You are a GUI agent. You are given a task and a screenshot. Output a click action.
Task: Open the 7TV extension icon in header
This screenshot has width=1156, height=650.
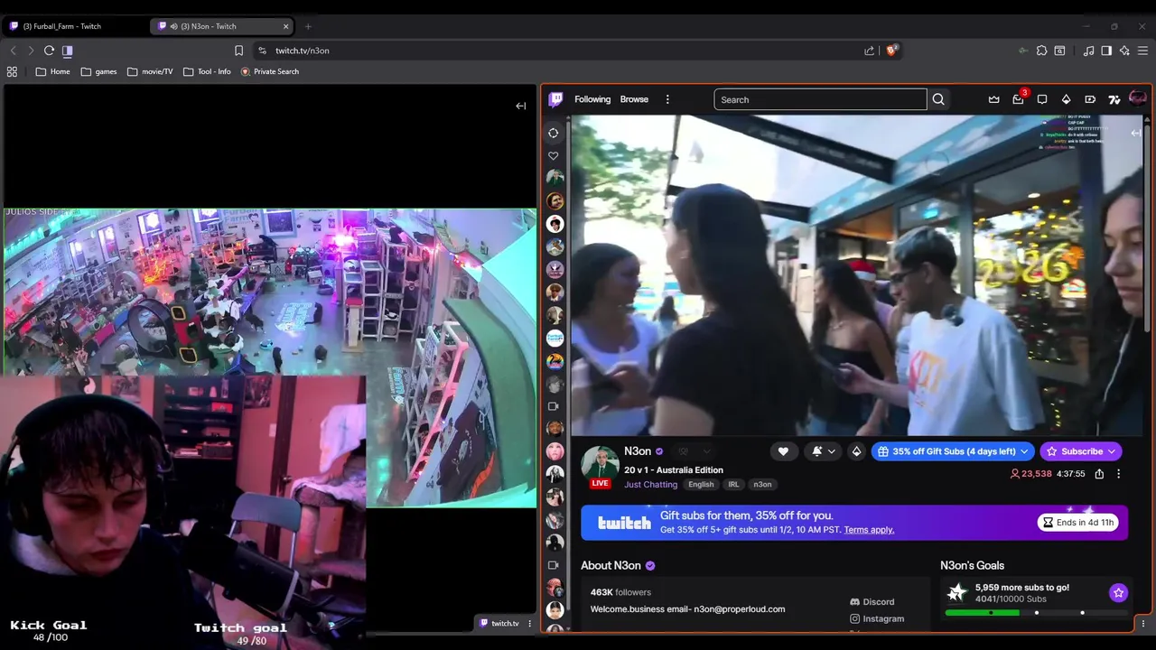(1114, 99)
